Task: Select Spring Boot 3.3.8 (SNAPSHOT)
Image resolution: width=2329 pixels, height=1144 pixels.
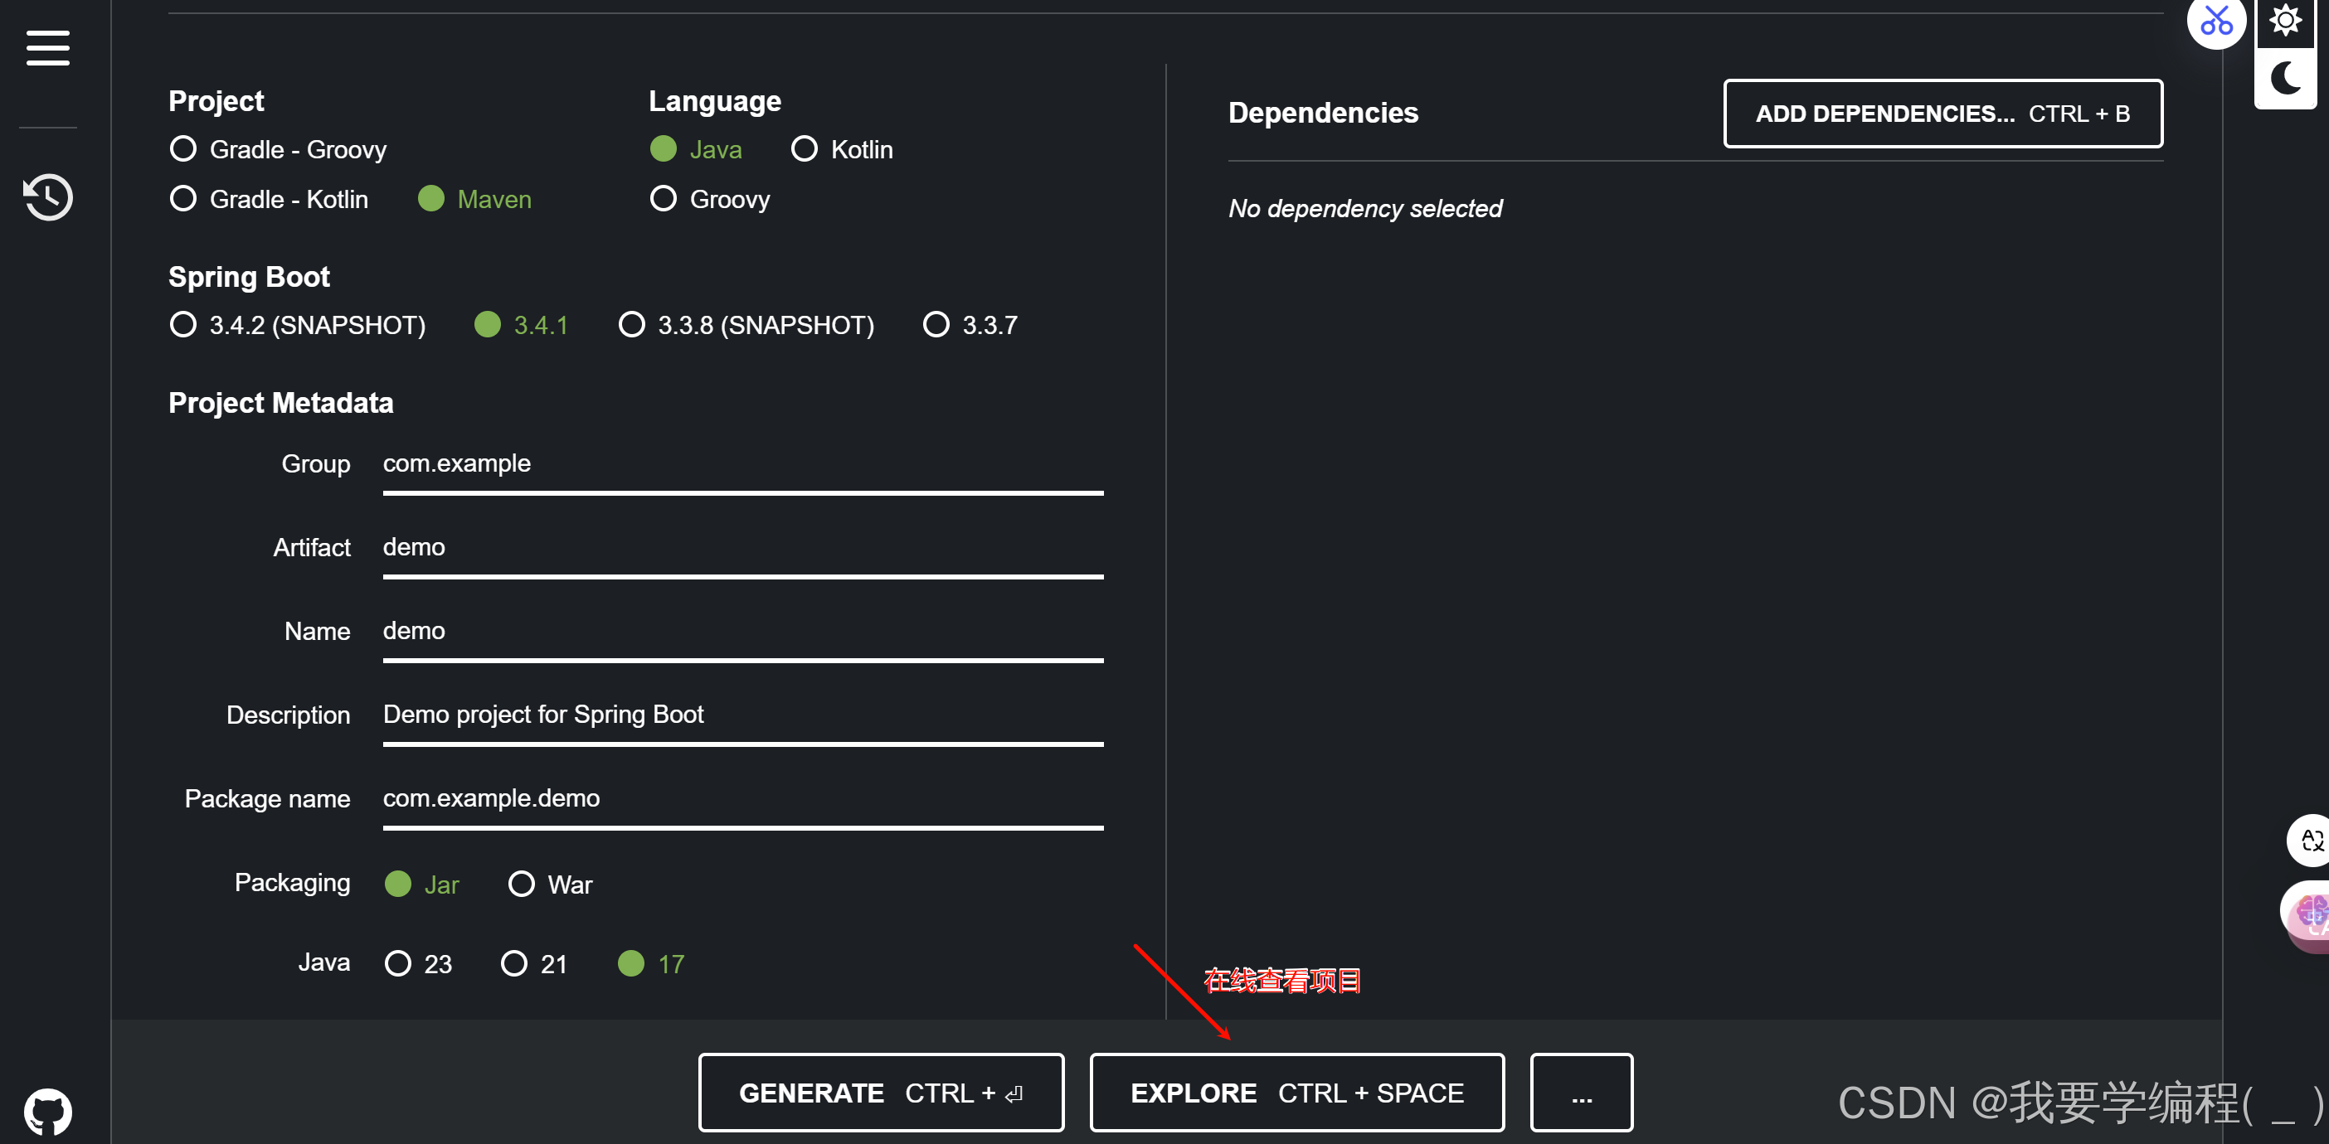Action: pos(746,324)
